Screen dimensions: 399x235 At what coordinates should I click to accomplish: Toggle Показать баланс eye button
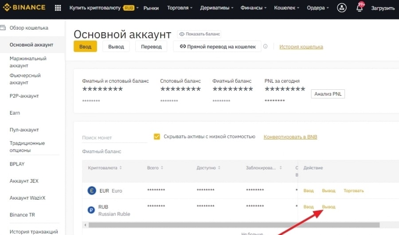[x=199, y=34]
